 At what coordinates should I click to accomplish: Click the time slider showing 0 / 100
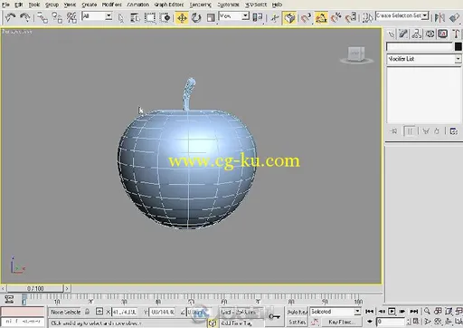(x=35, y=288)
